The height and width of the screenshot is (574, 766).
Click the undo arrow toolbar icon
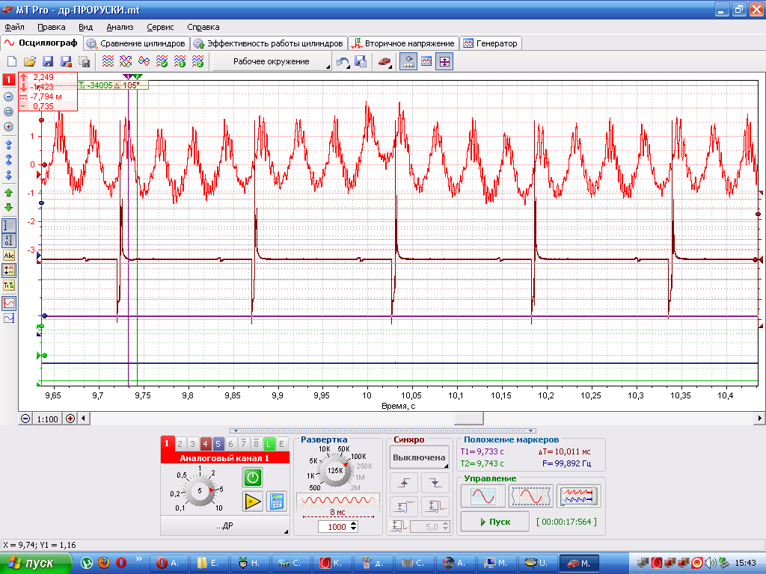pyautogui.click(x=343, y=62)
